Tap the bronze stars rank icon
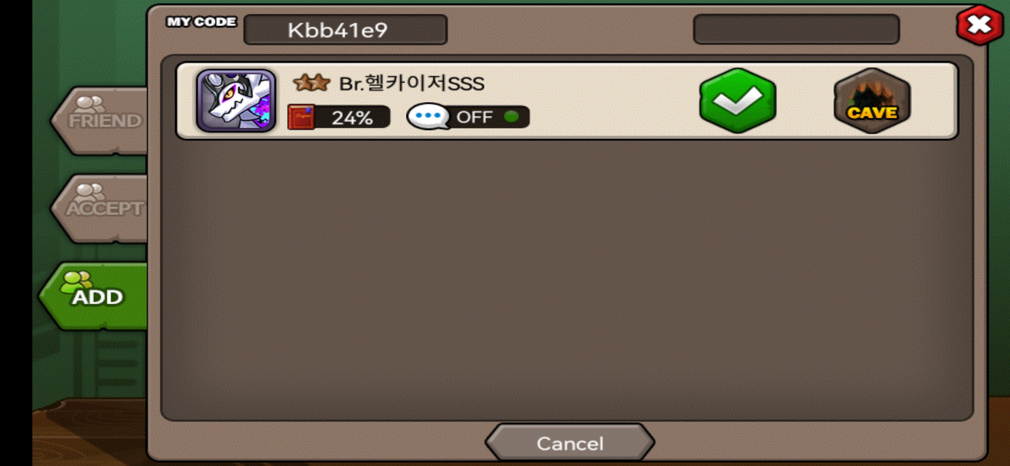 (311, 83)
